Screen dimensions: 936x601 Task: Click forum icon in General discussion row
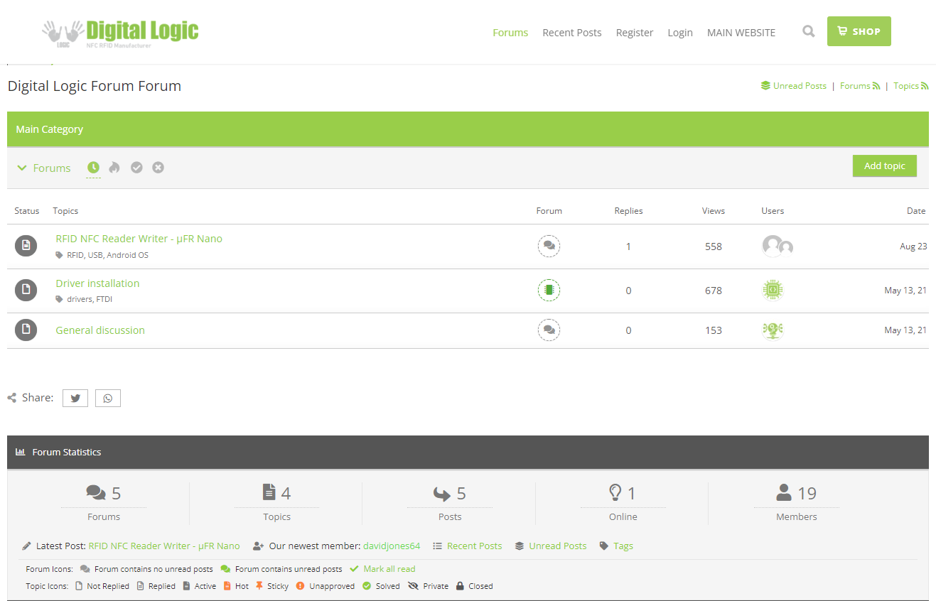[x=549, y=330]
